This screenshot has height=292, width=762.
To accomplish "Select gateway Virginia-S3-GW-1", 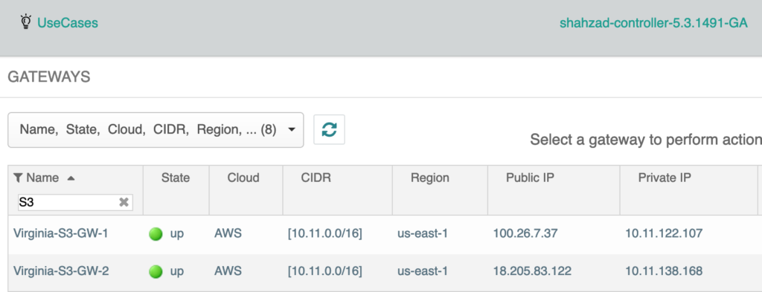I will 61,233.
